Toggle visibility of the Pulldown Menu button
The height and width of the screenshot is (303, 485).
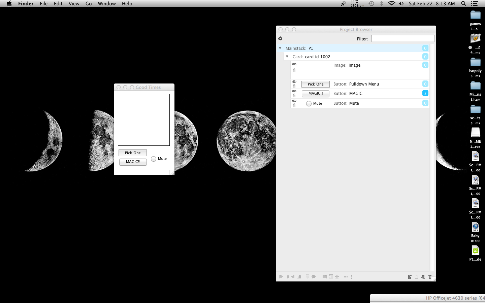[294, 82]
